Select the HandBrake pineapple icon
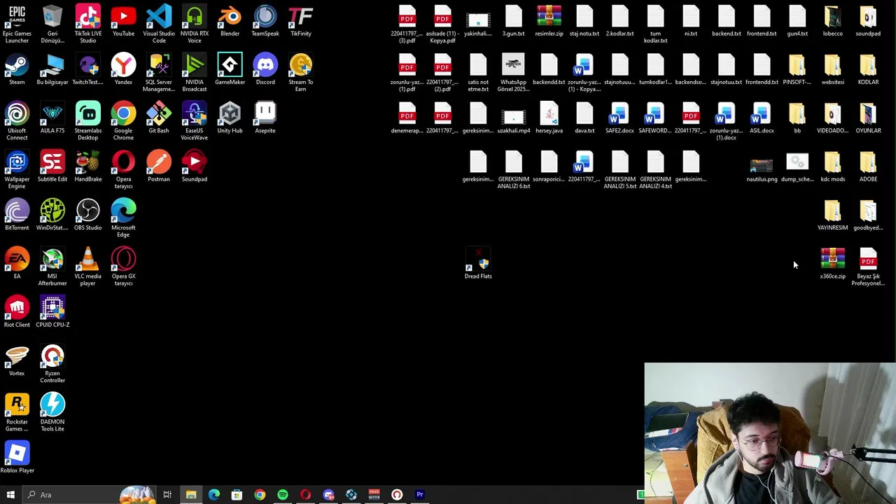This screenshot has width=896, height=504. (87, 167)
